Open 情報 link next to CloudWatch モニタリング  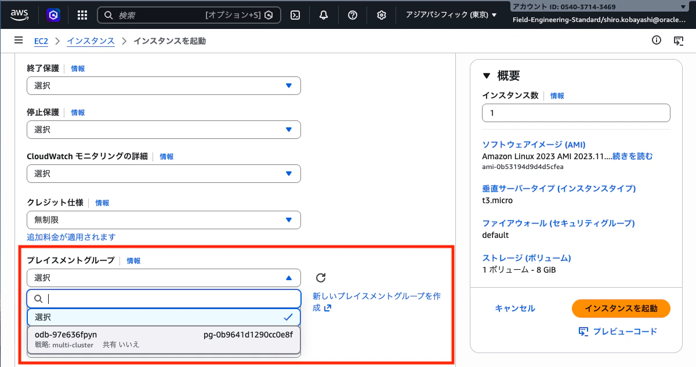point(166,156)
